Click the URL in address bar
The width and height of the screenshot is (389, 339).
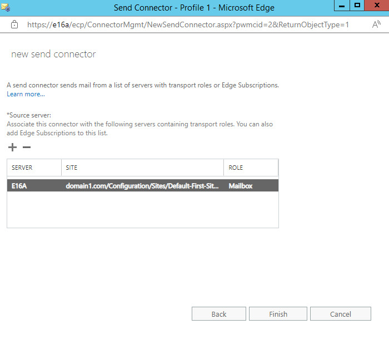tap(188, 24)
